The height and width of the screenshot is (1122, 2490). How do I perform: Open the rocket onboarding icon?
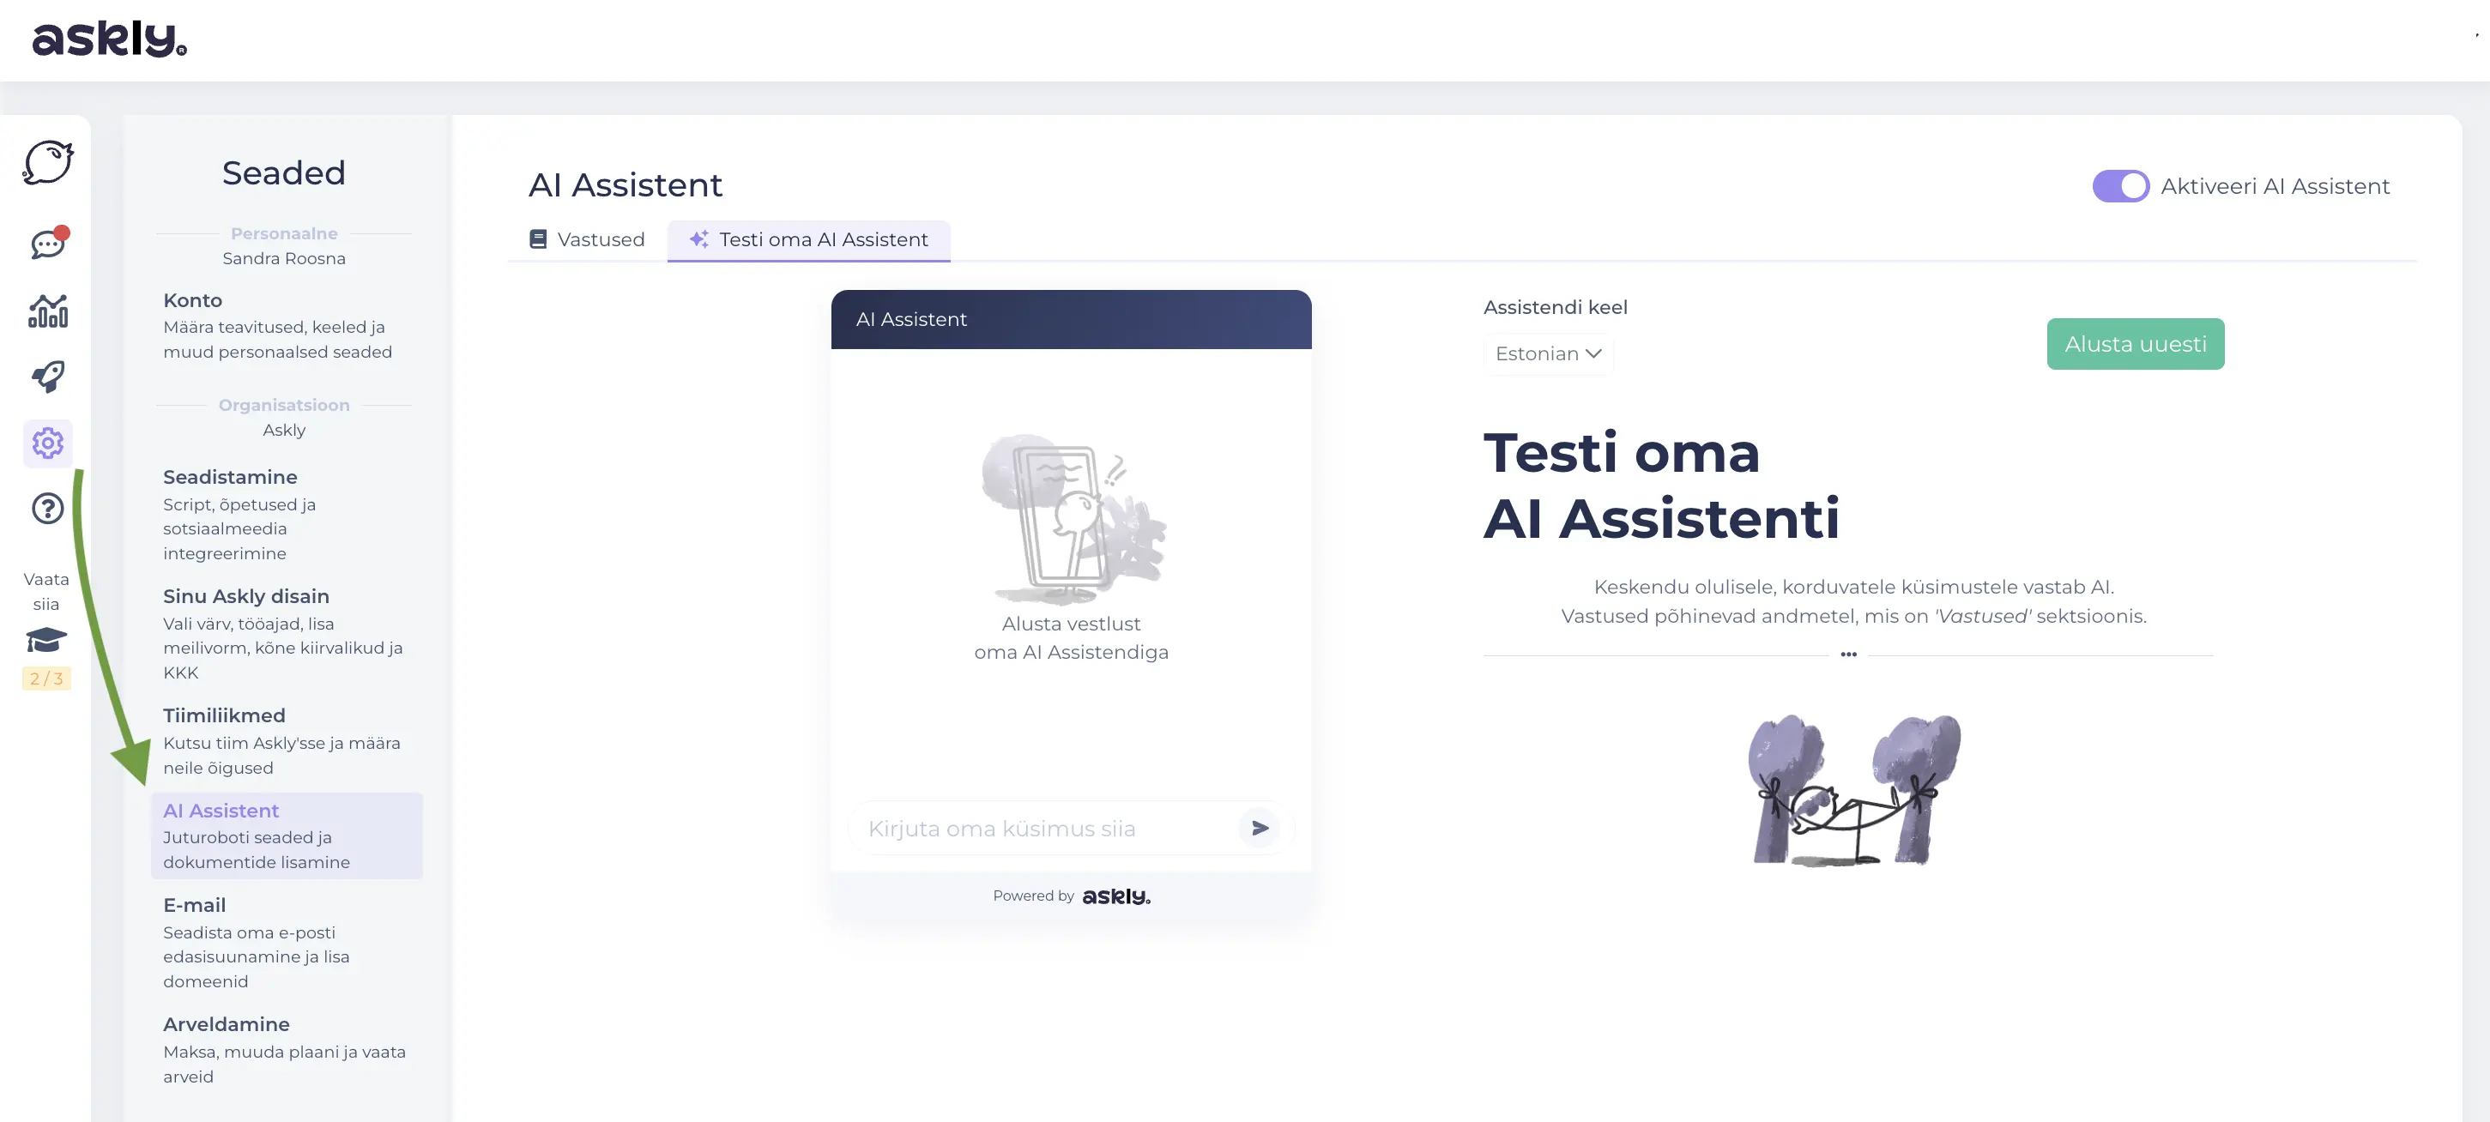46,377
